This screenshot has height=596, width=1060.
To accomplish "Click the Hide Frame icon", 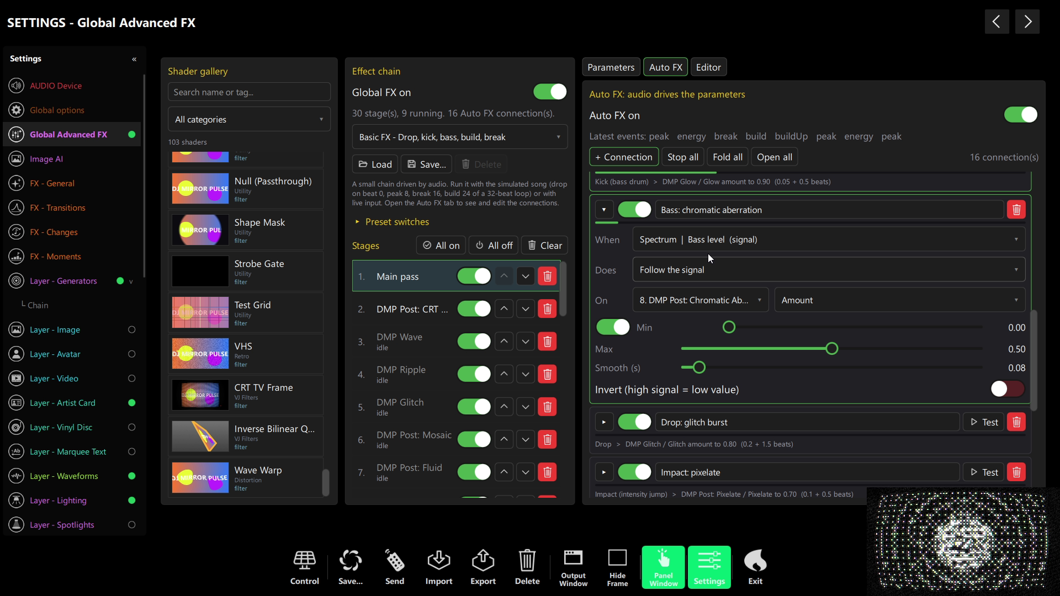I will 617,567.
